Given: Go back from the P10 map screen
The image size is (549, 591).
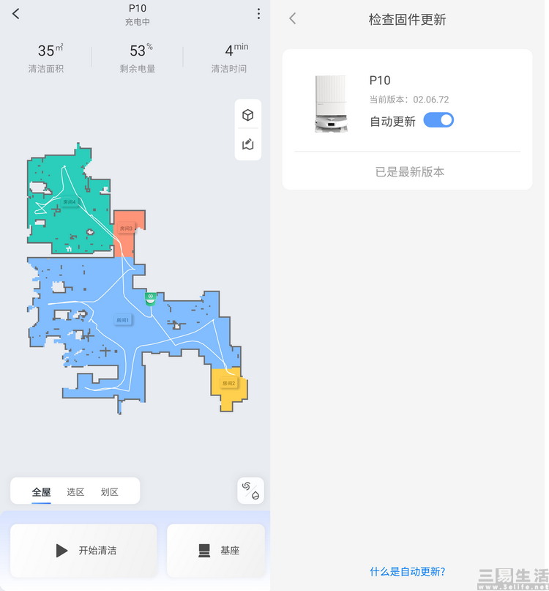Looking at the screenshot, I should coord(16,14).
